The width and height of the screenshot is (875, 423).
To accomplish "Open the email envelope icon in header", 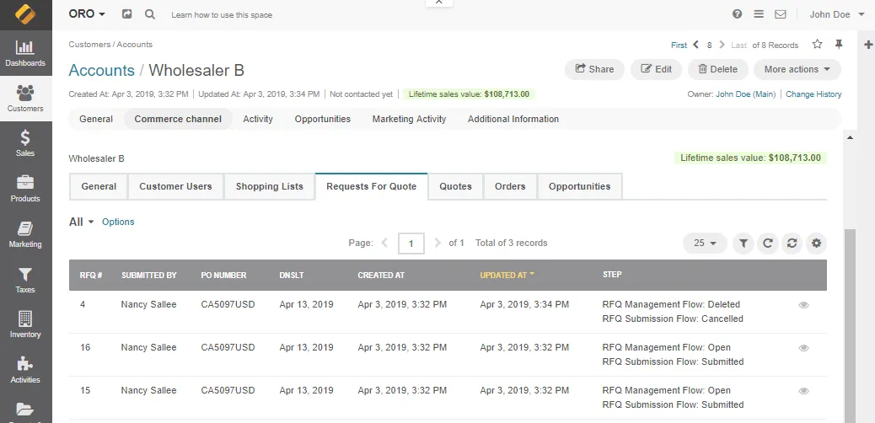I will (781, 14).
